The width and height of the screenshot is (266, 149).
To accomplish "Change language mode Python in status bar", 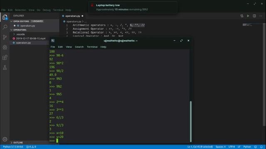I will 247,147.
